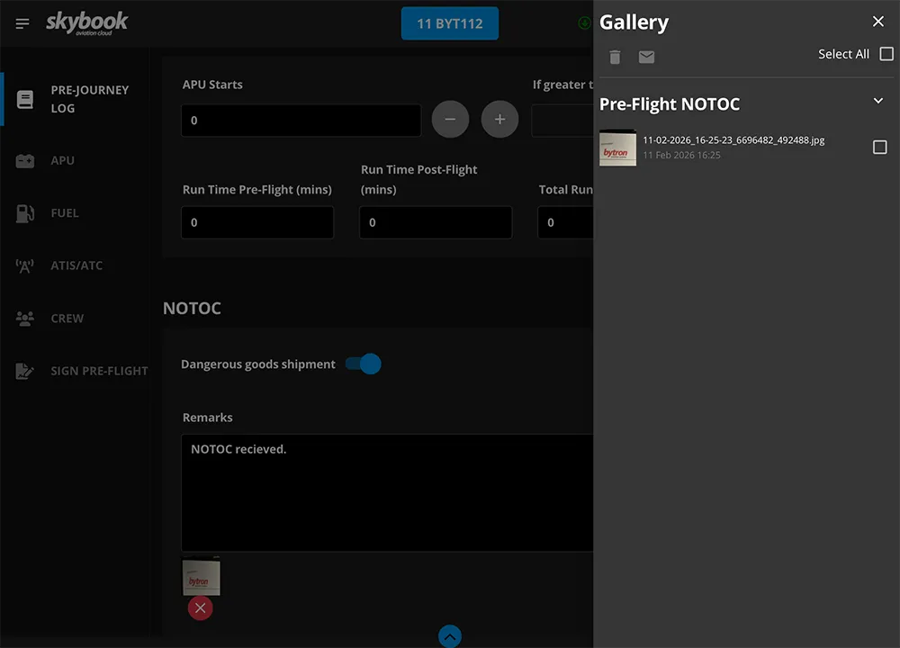Select the 11-02-2026 jpg image checkbox
The width and height of the screenshot is (900, 648).
[880, 147]
